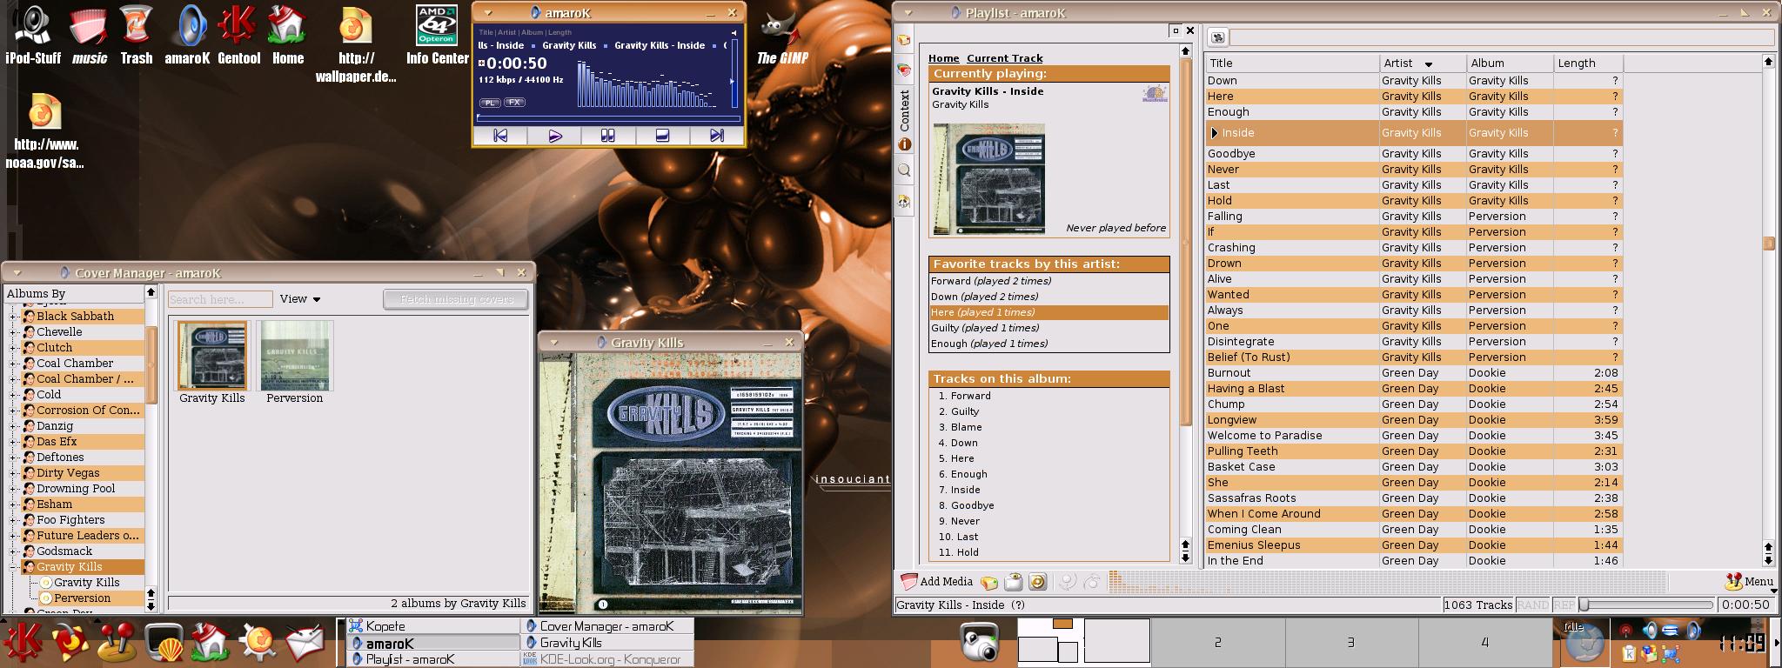
Task: Open the View dropdown in Cover Manager
Action: (300, 299)
